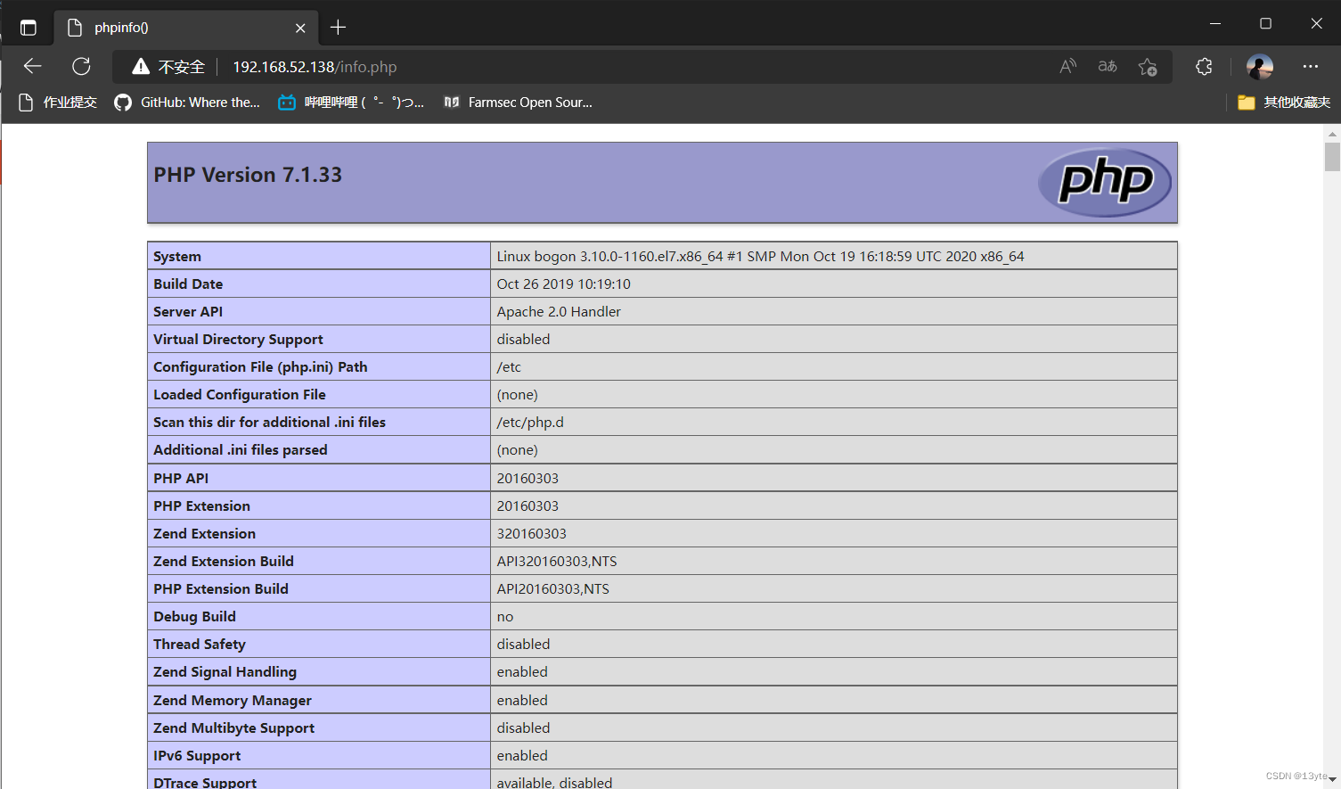Click the scrollbar up arrow
This screenshot has width=1341, height=789.
1332,133
